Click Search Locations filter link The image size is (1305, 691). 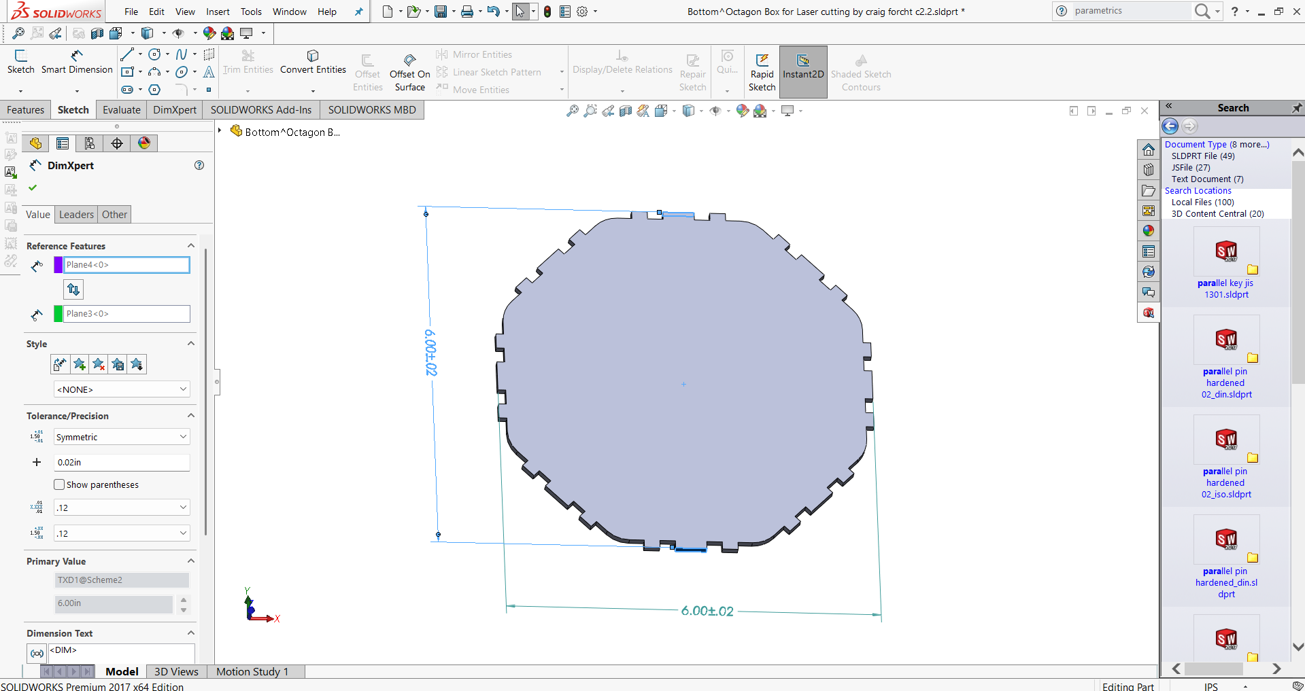[x=1198, y=191]
